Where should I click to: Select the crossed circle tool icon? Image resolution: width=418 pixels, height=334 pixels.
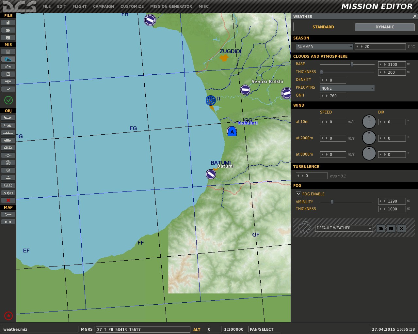point(8,170)
